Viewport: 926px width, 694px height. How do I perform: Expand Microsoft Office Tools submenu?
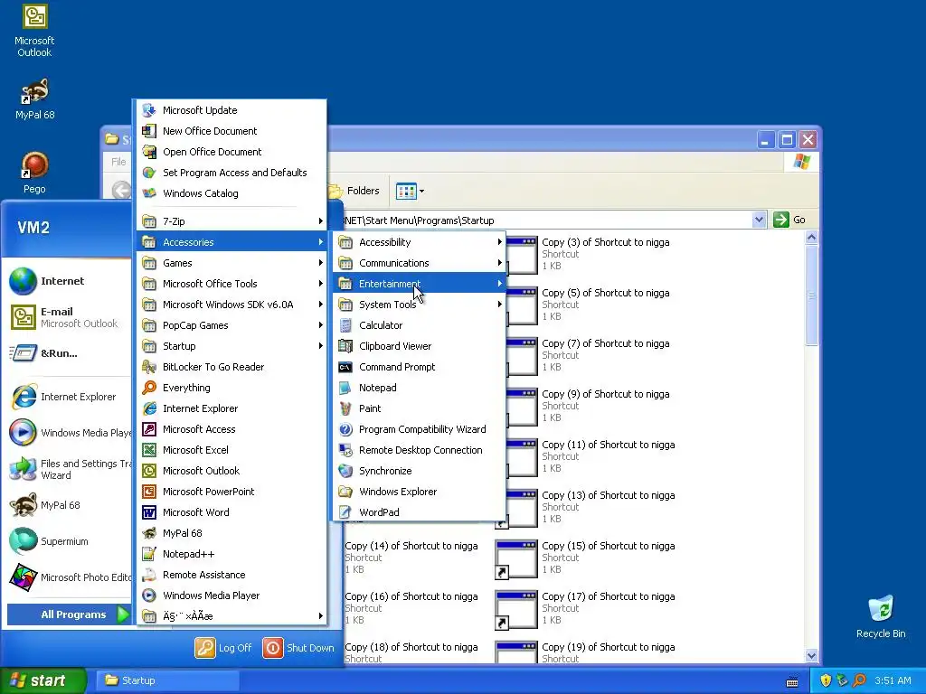click(x=231, y=283)
